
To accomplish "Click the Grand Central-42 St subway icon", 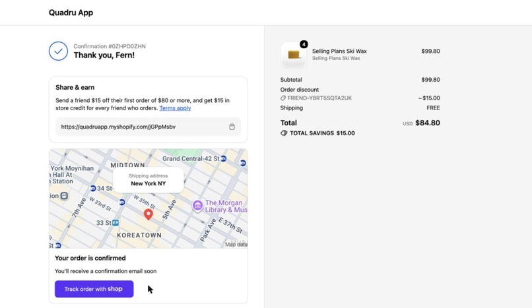I will pos(223,158).
